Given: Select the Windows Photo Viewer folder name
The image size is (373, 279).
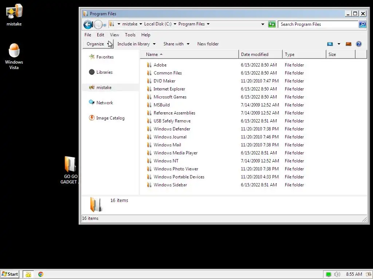Looking at the screenshot, I should point(176,169).
